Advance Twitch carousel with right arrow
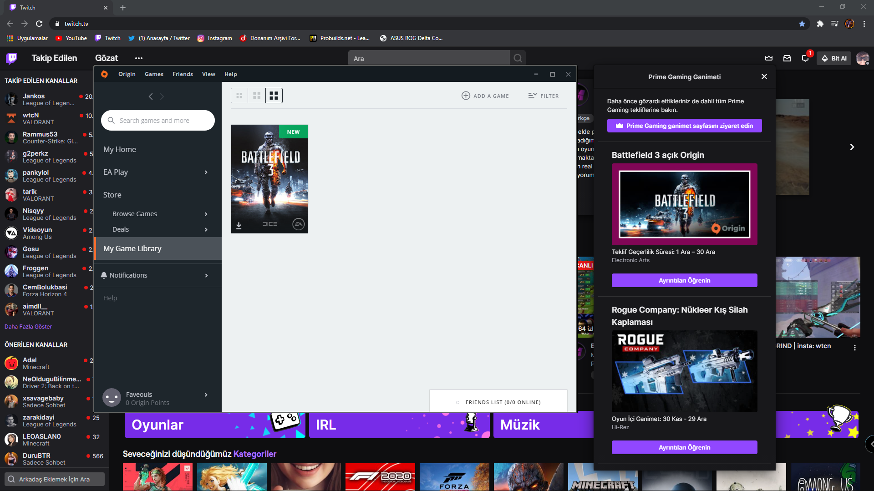The image size is (874, 491). (852, 147)
